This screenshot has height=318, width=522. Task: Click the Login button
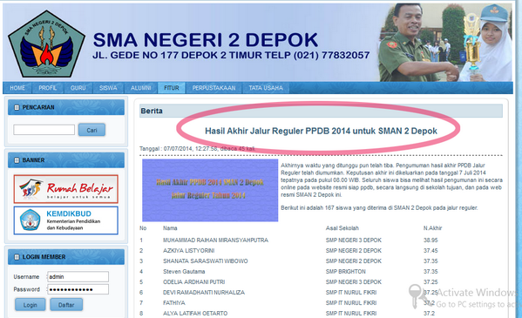click(30, 305)
